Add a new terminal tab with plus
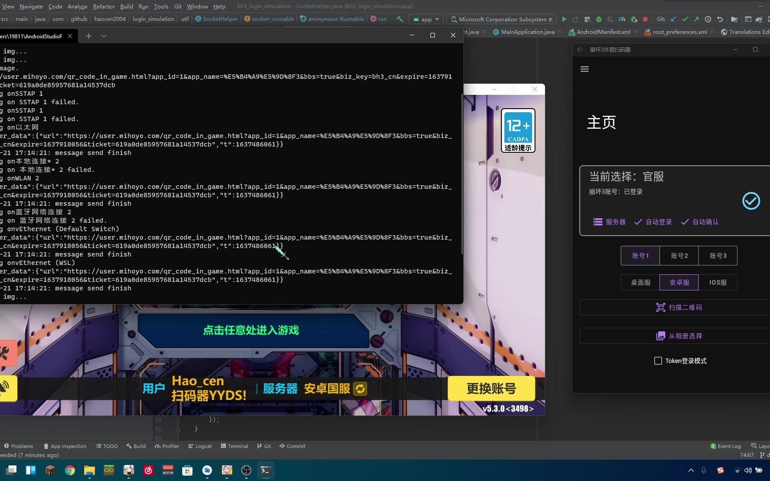770x481 pixels. point(89,36)
